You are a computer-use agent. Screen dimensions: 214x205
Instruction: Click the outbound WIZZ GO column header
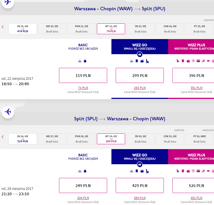140,46
